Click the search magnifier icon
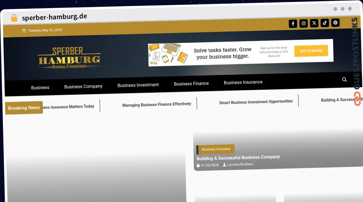The image size is (363, 202). pos(344,80)
